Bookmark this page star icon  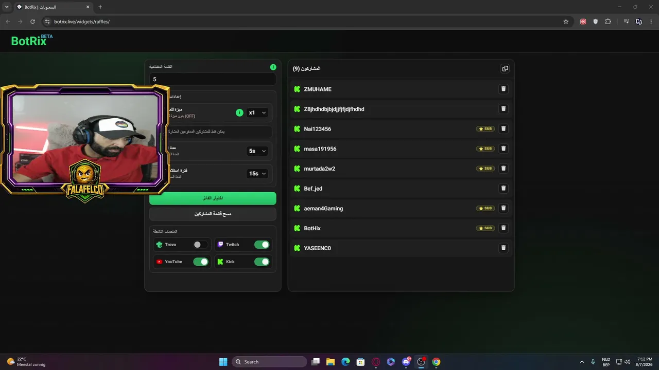click(x=566, y=22)
